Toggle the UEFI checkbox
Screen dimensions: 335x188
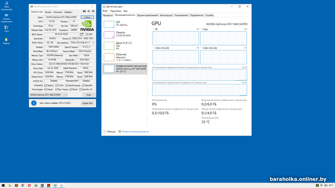click(x=87, y=34)
